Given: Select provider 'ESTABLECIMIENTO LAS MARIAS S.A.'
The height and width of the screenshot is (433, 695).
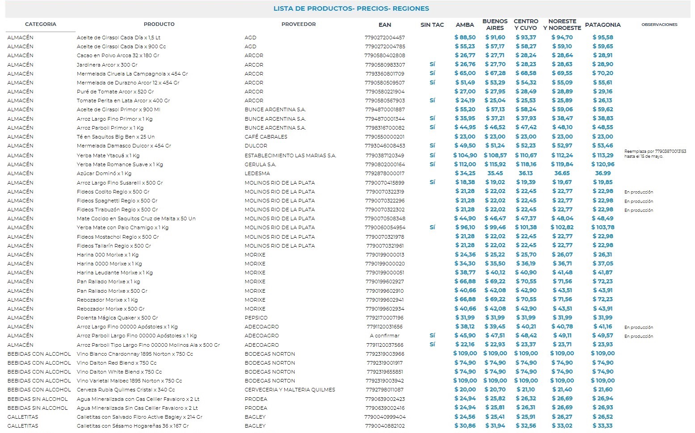Looking at the screenshot, I should coord(291,156).
